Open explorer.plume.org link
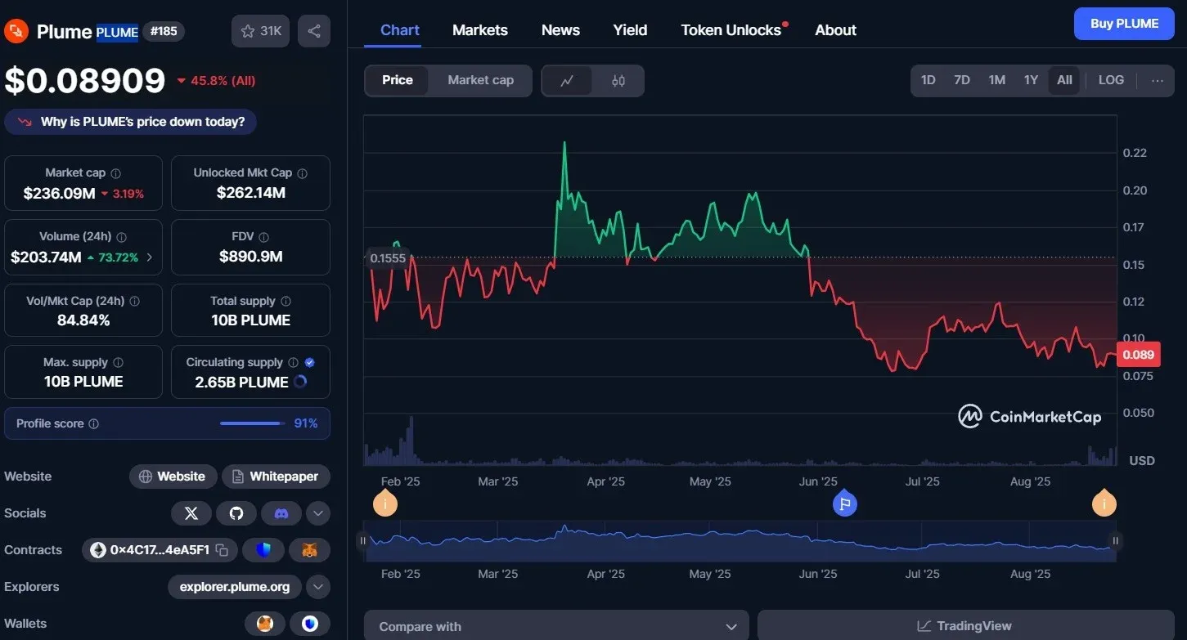The width and height of the screenshot is (1187, 640). (x=235, y=587)
